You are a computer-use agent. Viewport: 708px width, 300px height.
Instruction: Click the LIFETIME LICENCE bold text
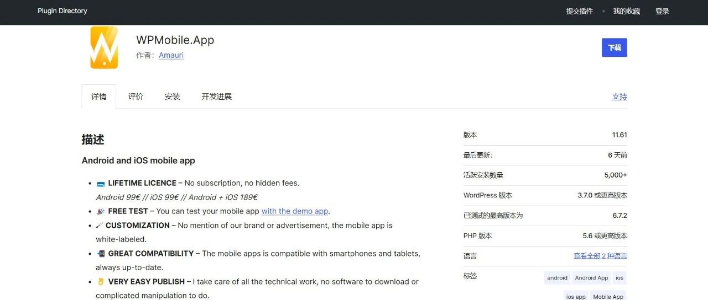pyautogui.click(x=142, y=183)
